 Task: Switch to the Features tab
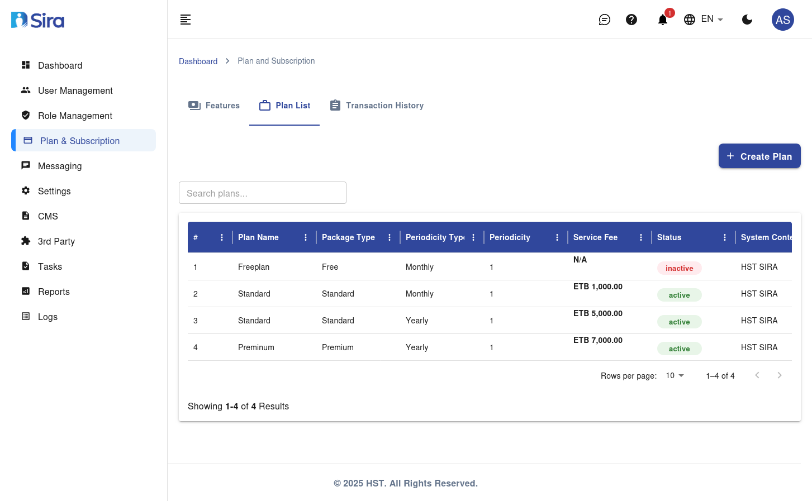214,106
